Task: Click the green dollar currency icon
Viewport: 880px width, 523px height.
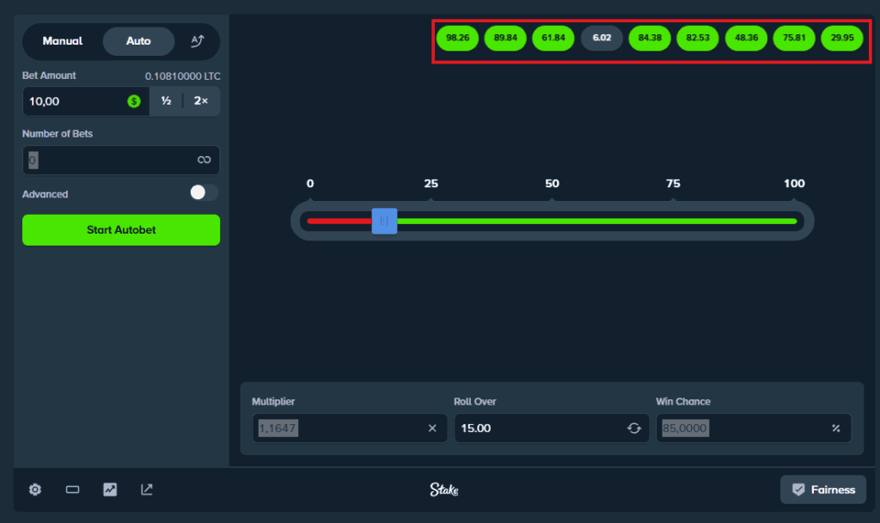Action: 134,101
